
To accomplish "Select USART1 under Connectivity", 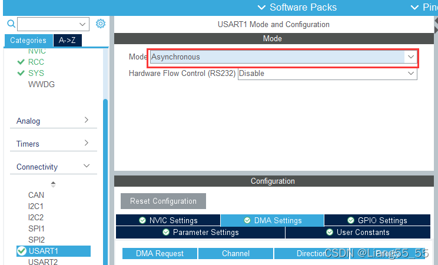I will [x=54, y=251].
